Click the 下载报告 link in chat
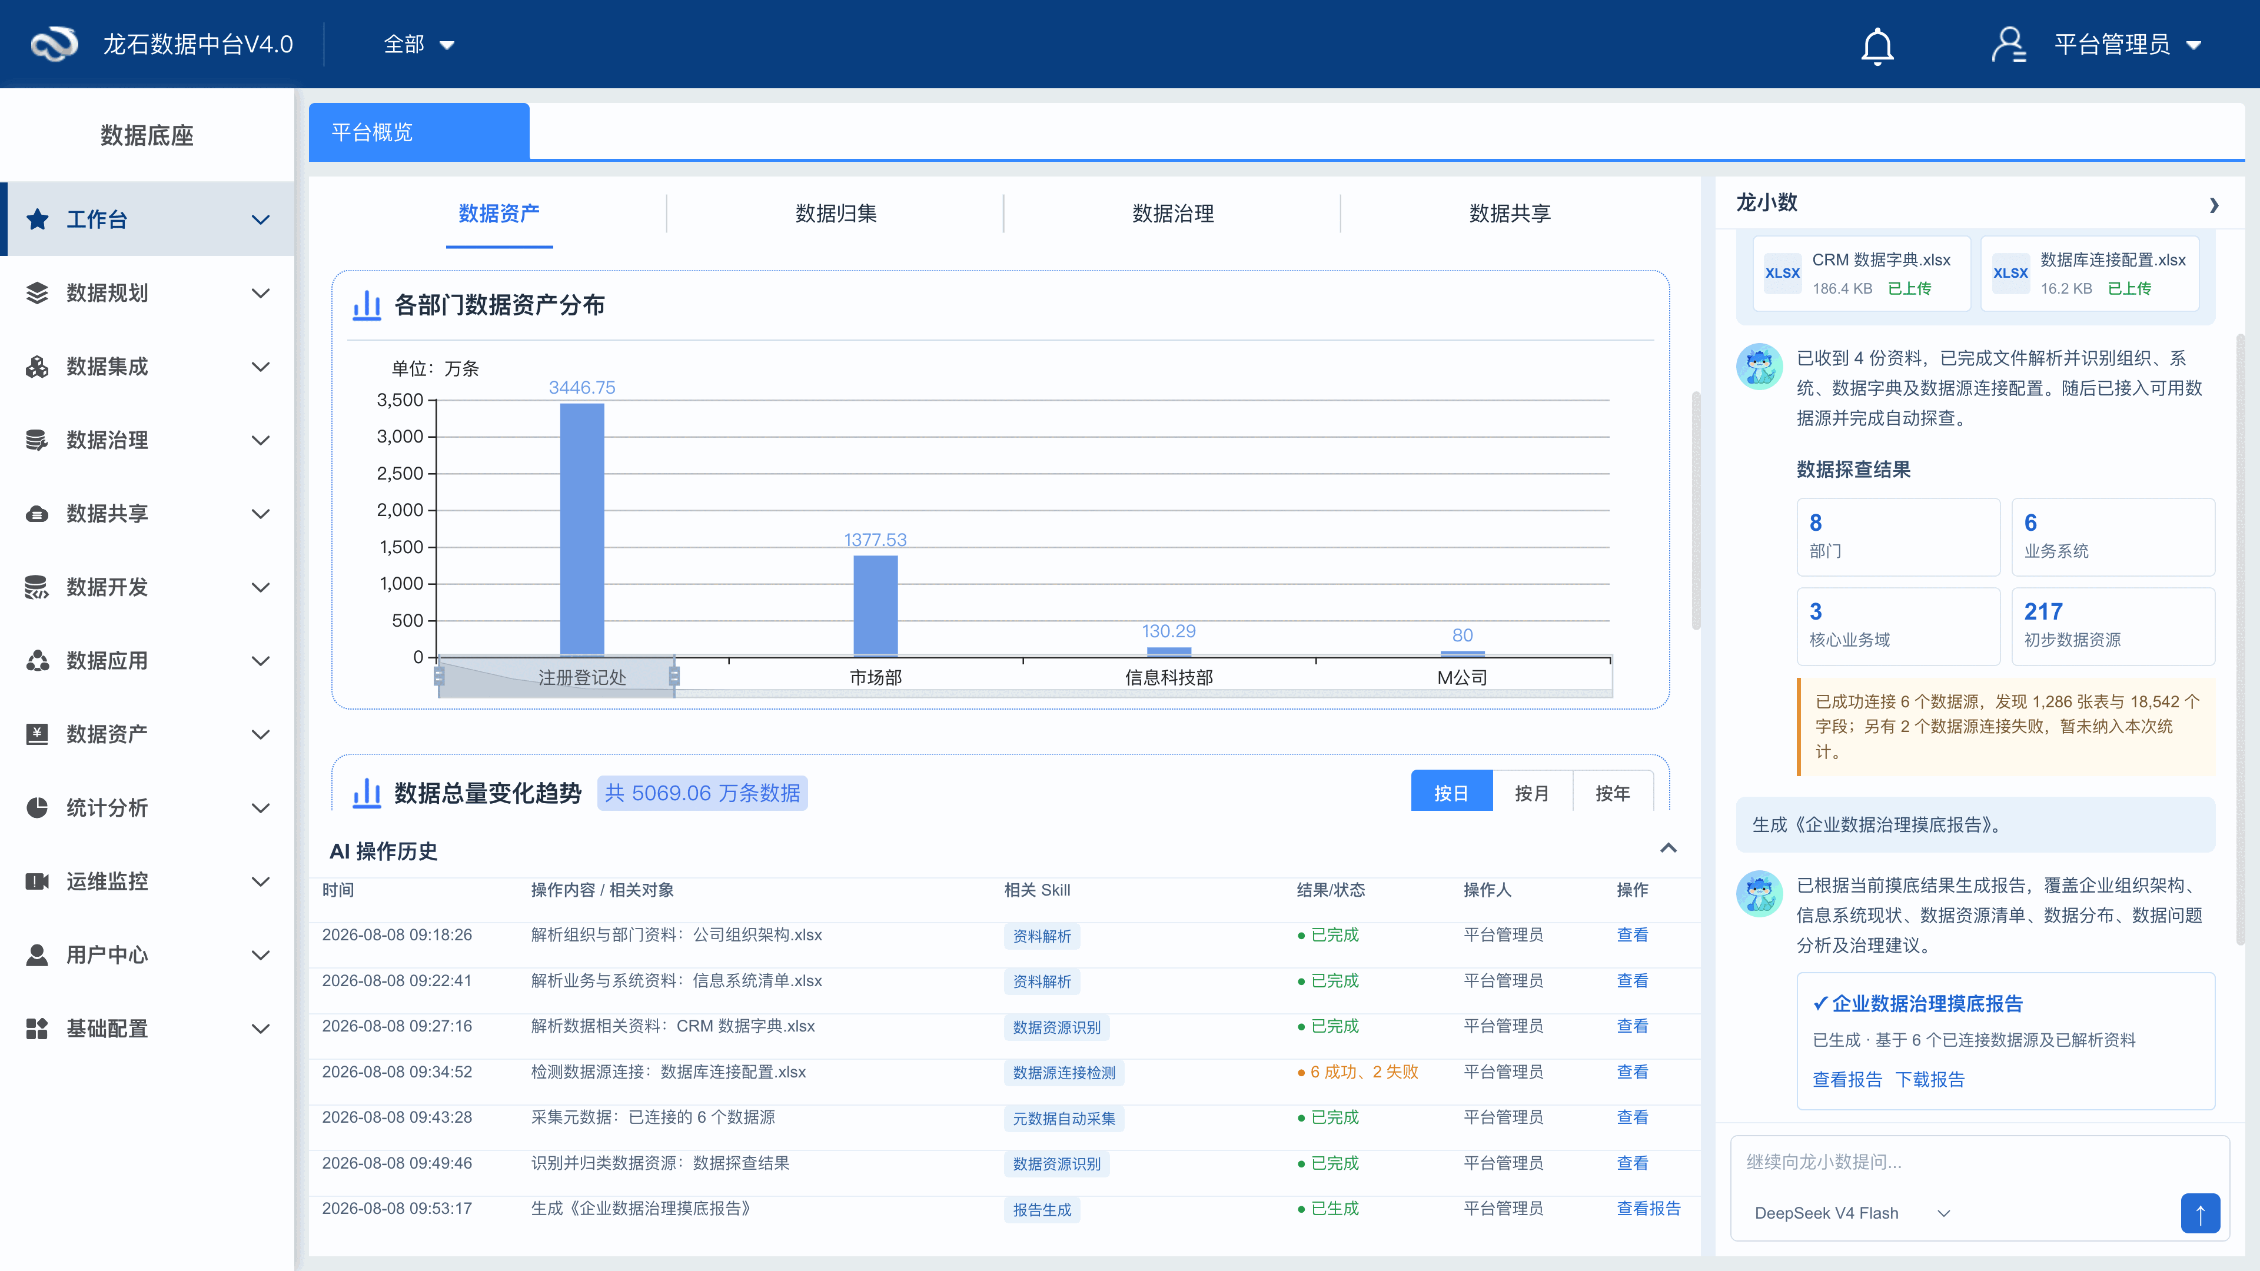Viewport: 2260px width, 1271px height. pos(1929,1080)
